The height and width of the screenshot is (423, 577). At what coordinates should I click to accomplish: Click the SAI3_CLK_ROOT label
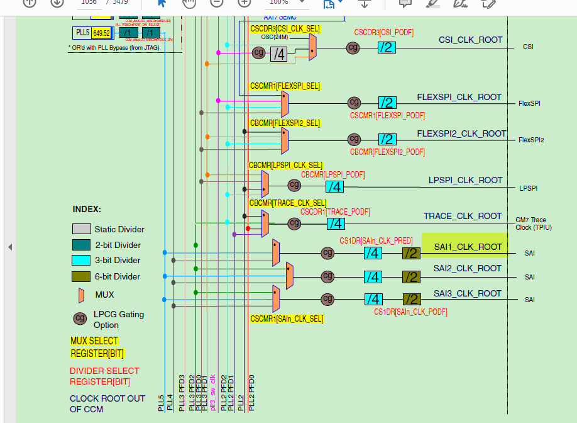(x=468, y=293)
